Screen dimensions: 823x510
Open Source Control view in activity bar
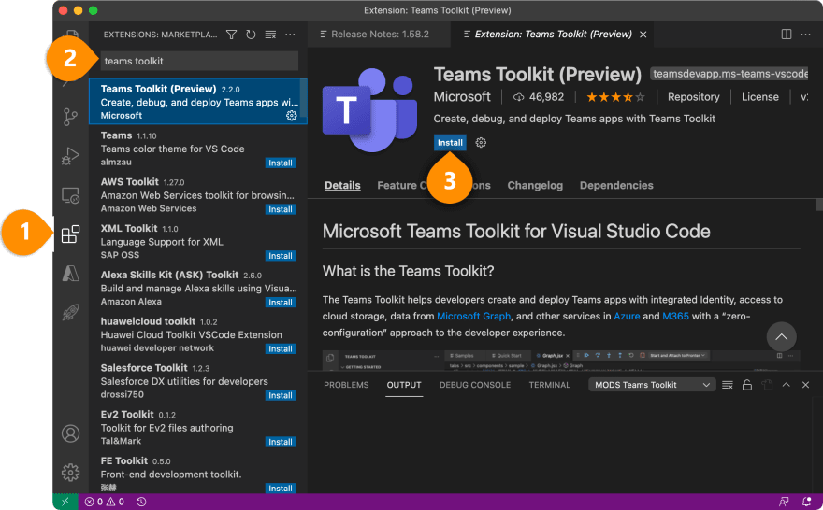pyautogui.click(x=70, y=117)
